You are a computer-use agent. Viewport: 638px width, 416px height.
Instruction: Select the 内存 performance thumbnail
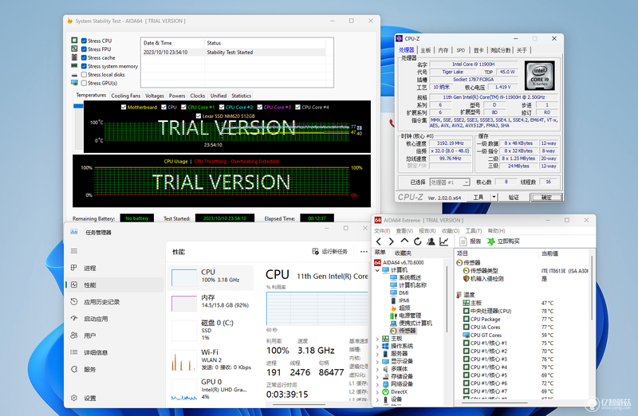click(x=211, y=301)
